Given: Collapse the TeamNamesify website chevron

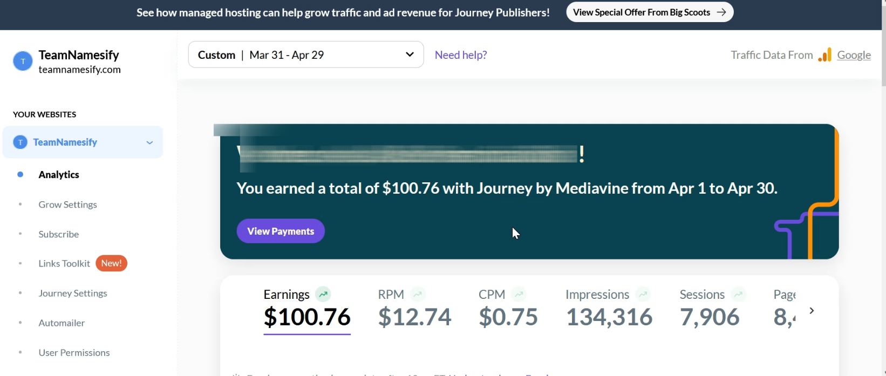Looking at the screenshot, I should coord(149,142).
